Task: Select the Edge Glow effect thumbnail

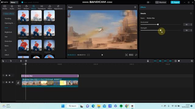Action: click(49, 30)
